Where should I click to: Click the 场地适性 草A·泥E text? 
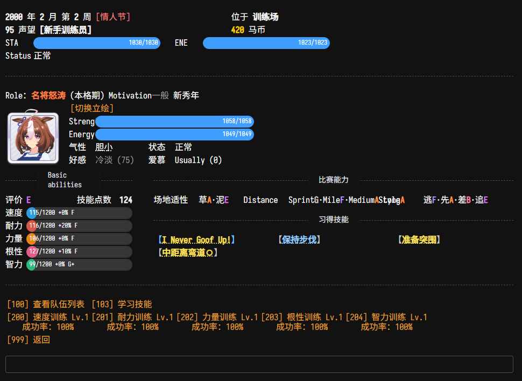pyautogui.click(x=191, y=200)
